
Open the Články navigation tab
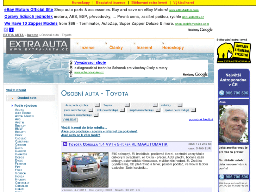[x=116, y=48]
